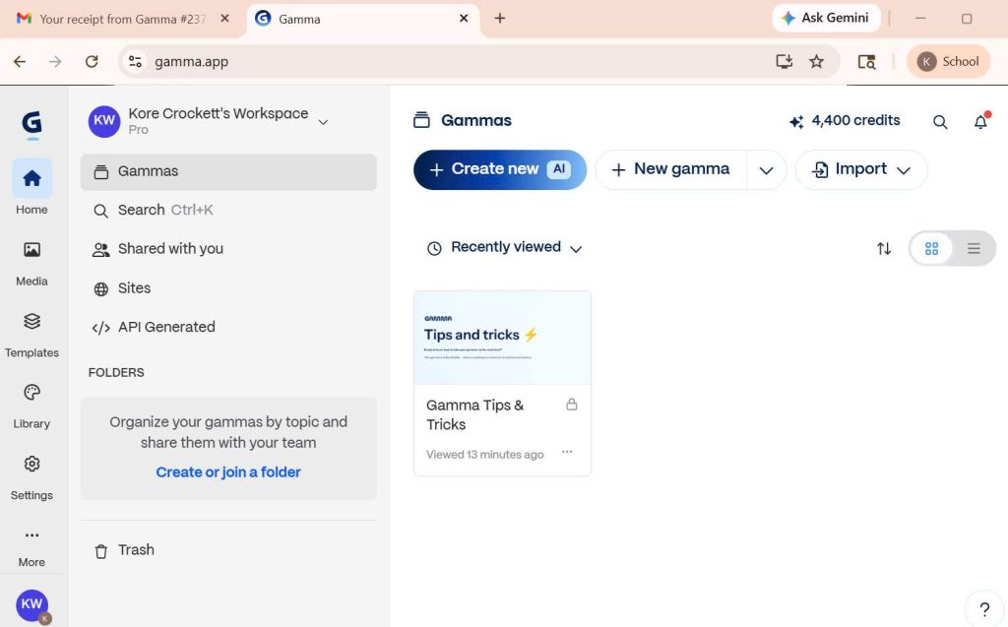Viewport: 1008px width, 627px height.
Task: Open a new browser tab
Action: point(499,19)
